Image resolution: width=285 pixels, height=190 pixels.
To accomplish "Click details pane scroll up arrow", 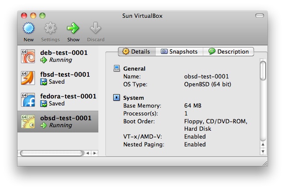I will tap(263, 145).
